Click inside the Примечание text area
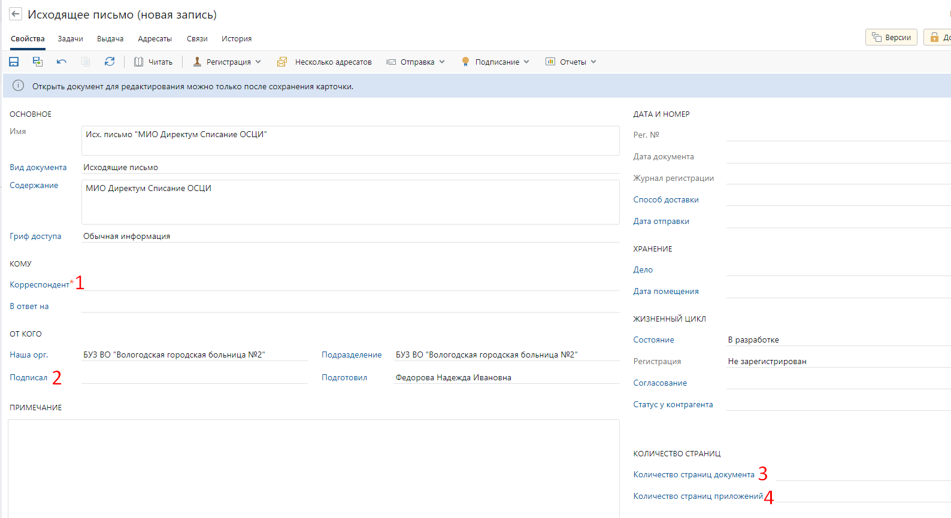This screenshot has height=518, width=951. 313,467
